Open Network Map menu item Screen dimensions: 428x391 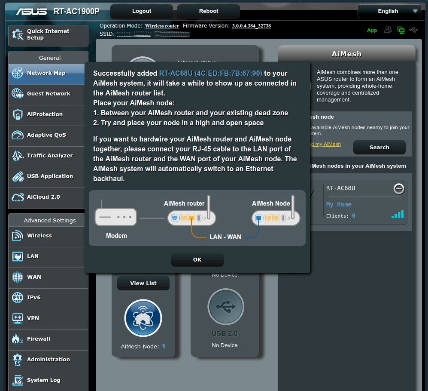(x=46, y=73)
